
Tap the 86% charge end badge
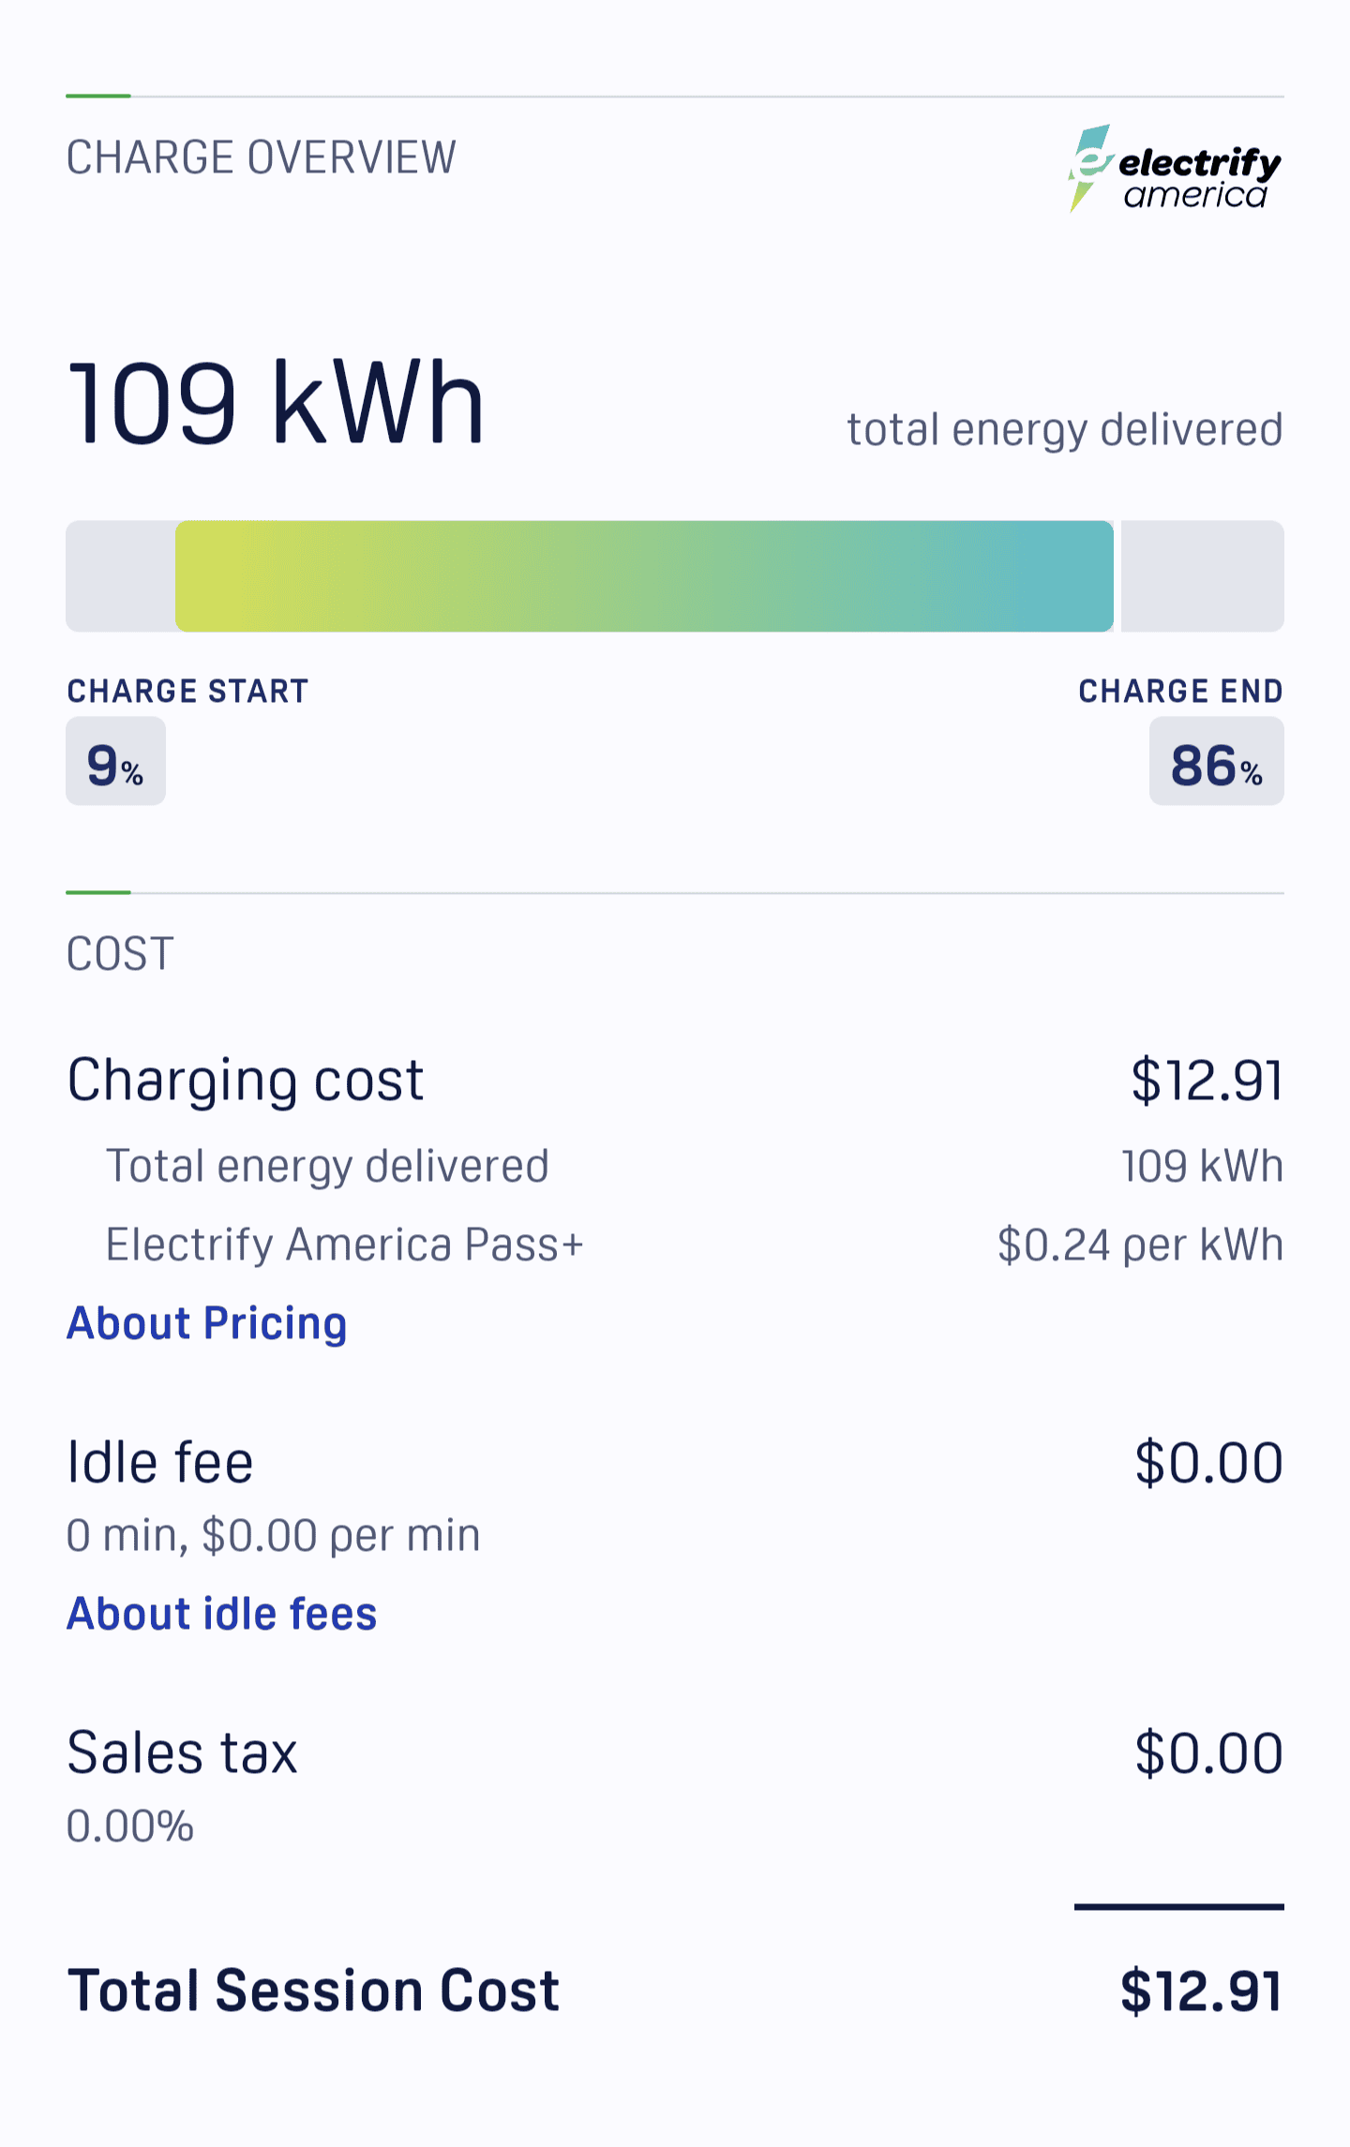pyautogui.click(x=1217, y=761)
